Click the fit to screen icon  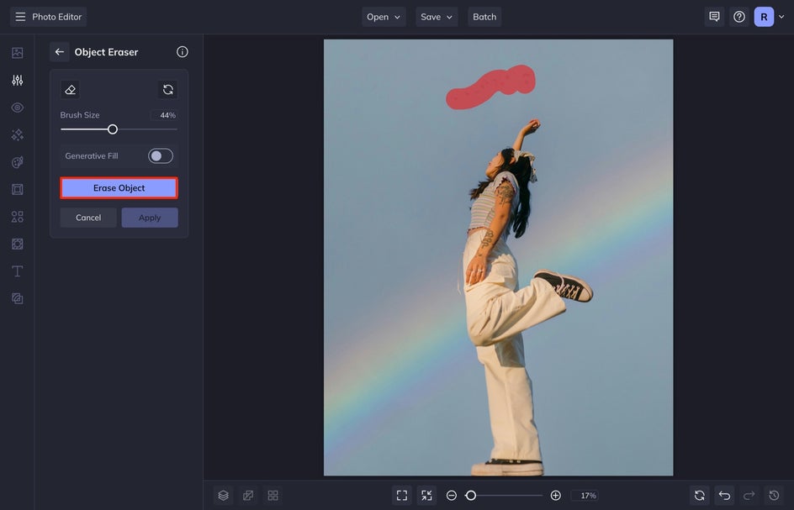[x=402, y=496]
